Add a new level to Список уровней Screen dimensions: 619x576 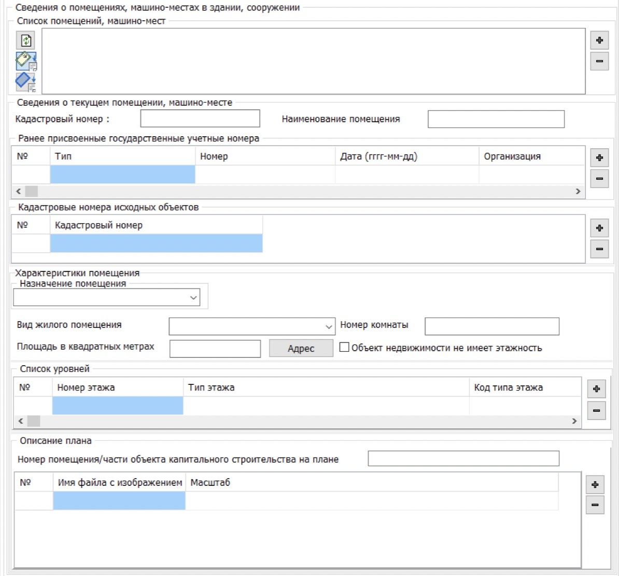596,389
